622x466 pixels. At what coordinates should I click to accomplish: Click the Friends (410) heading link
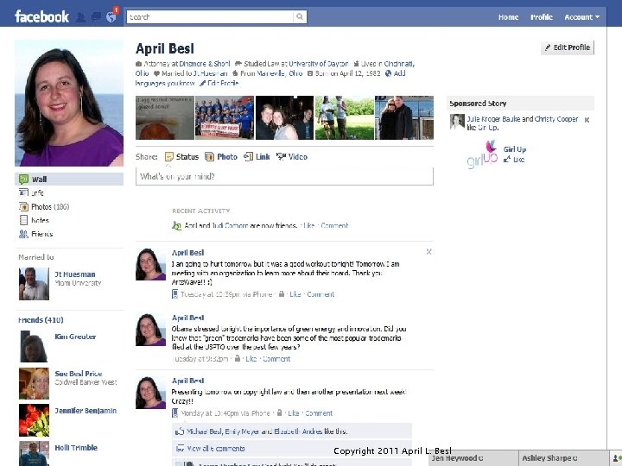tap(41, 320)
